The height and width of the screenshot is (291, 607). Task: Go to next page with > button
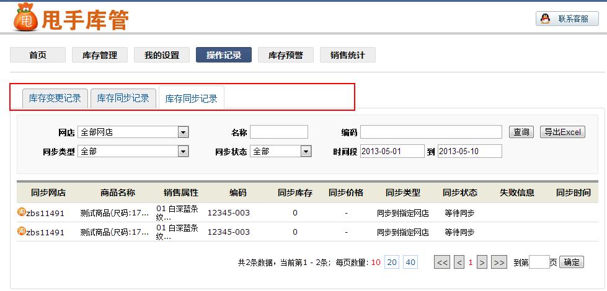(482, 263)
